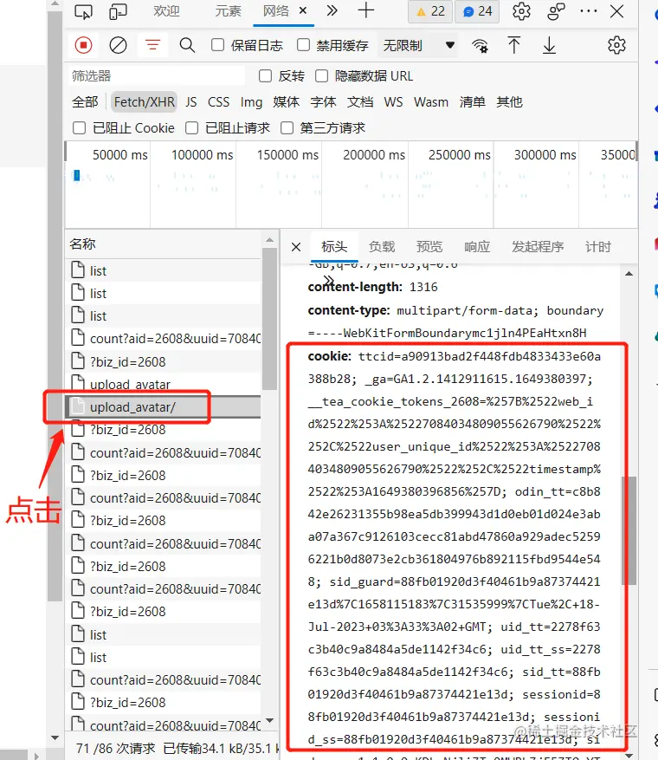The height and width of the screenshot is (760, 658).
Task: Click headers pane scroll up arrow
Action: tap(629, 274)
